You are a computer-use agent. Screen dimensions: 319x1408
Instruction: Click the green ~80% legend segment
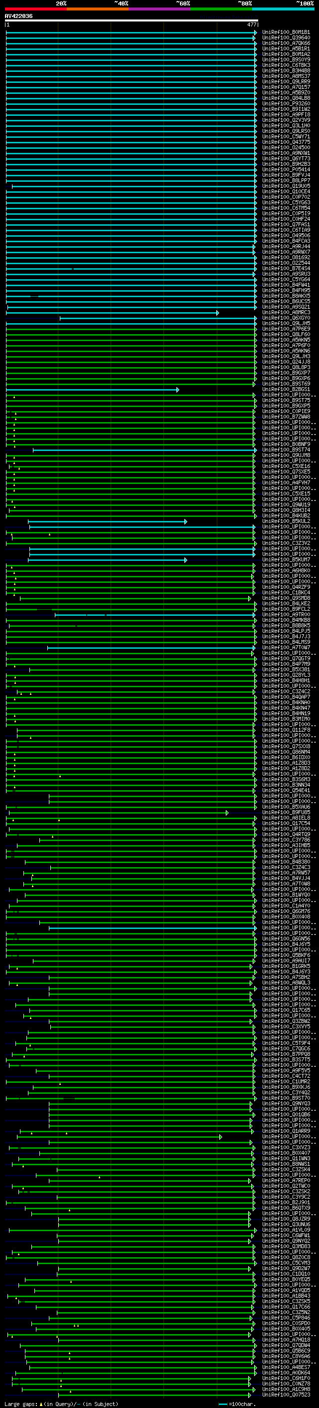(221, 9)
